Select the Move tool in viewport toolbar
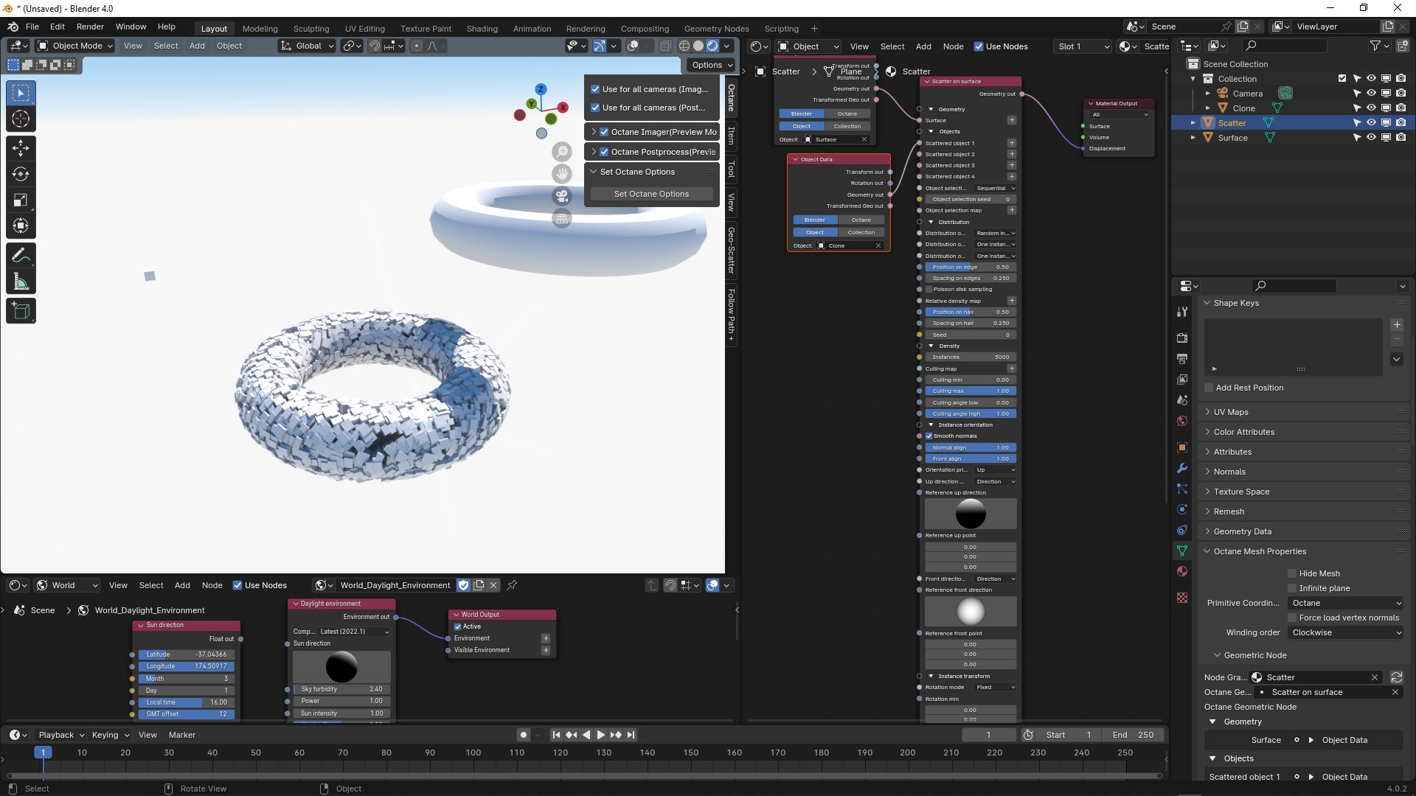Viewport: 1416px width, 796px height. [21, 148]
